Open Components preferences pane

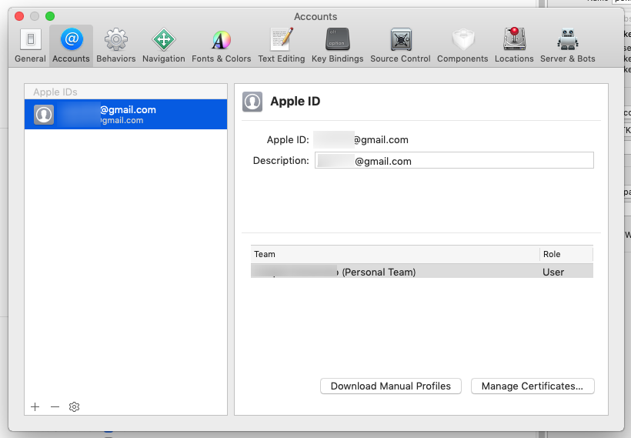[462, 46]
